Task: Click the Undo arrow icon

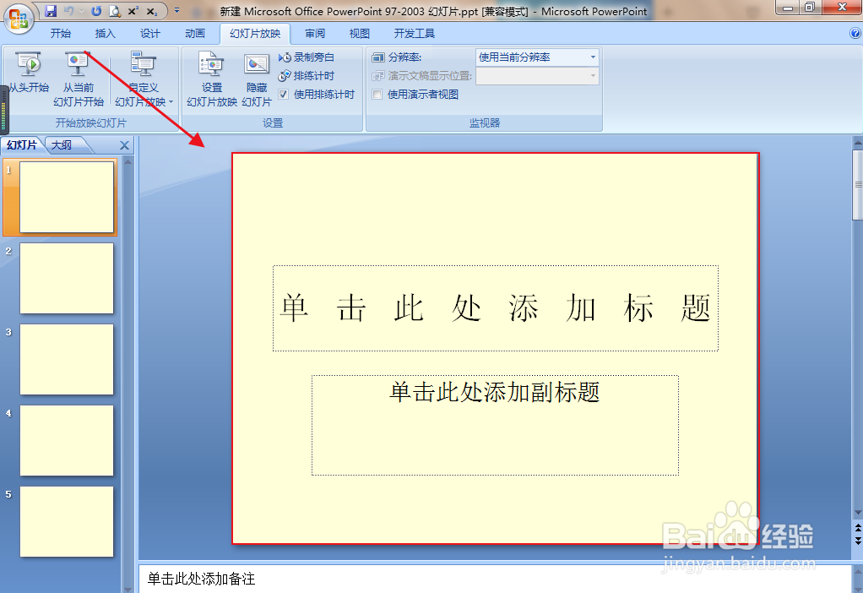Action: coord(68,11)
